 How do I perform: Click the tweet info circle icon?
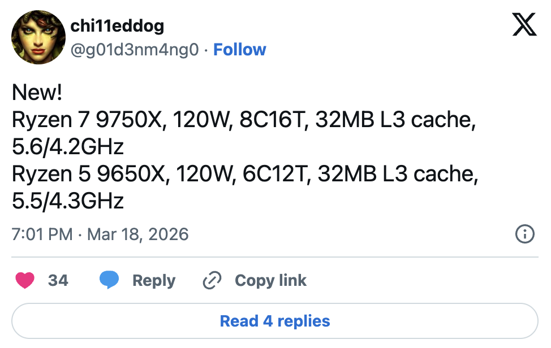coord(525,234)
